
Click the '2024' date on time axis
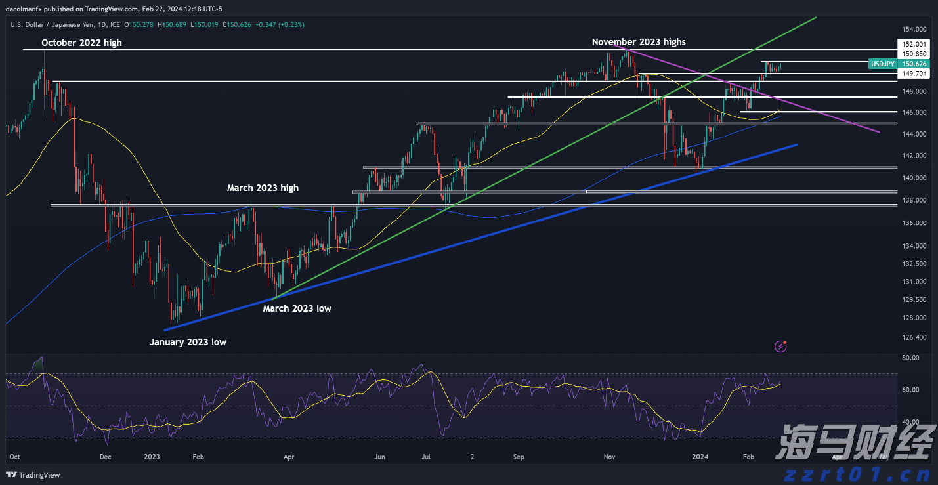tap(701, 456)
